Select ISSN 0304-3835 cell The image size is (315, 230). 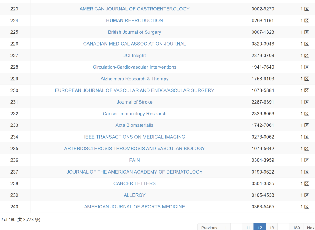(x=263, y=183)
